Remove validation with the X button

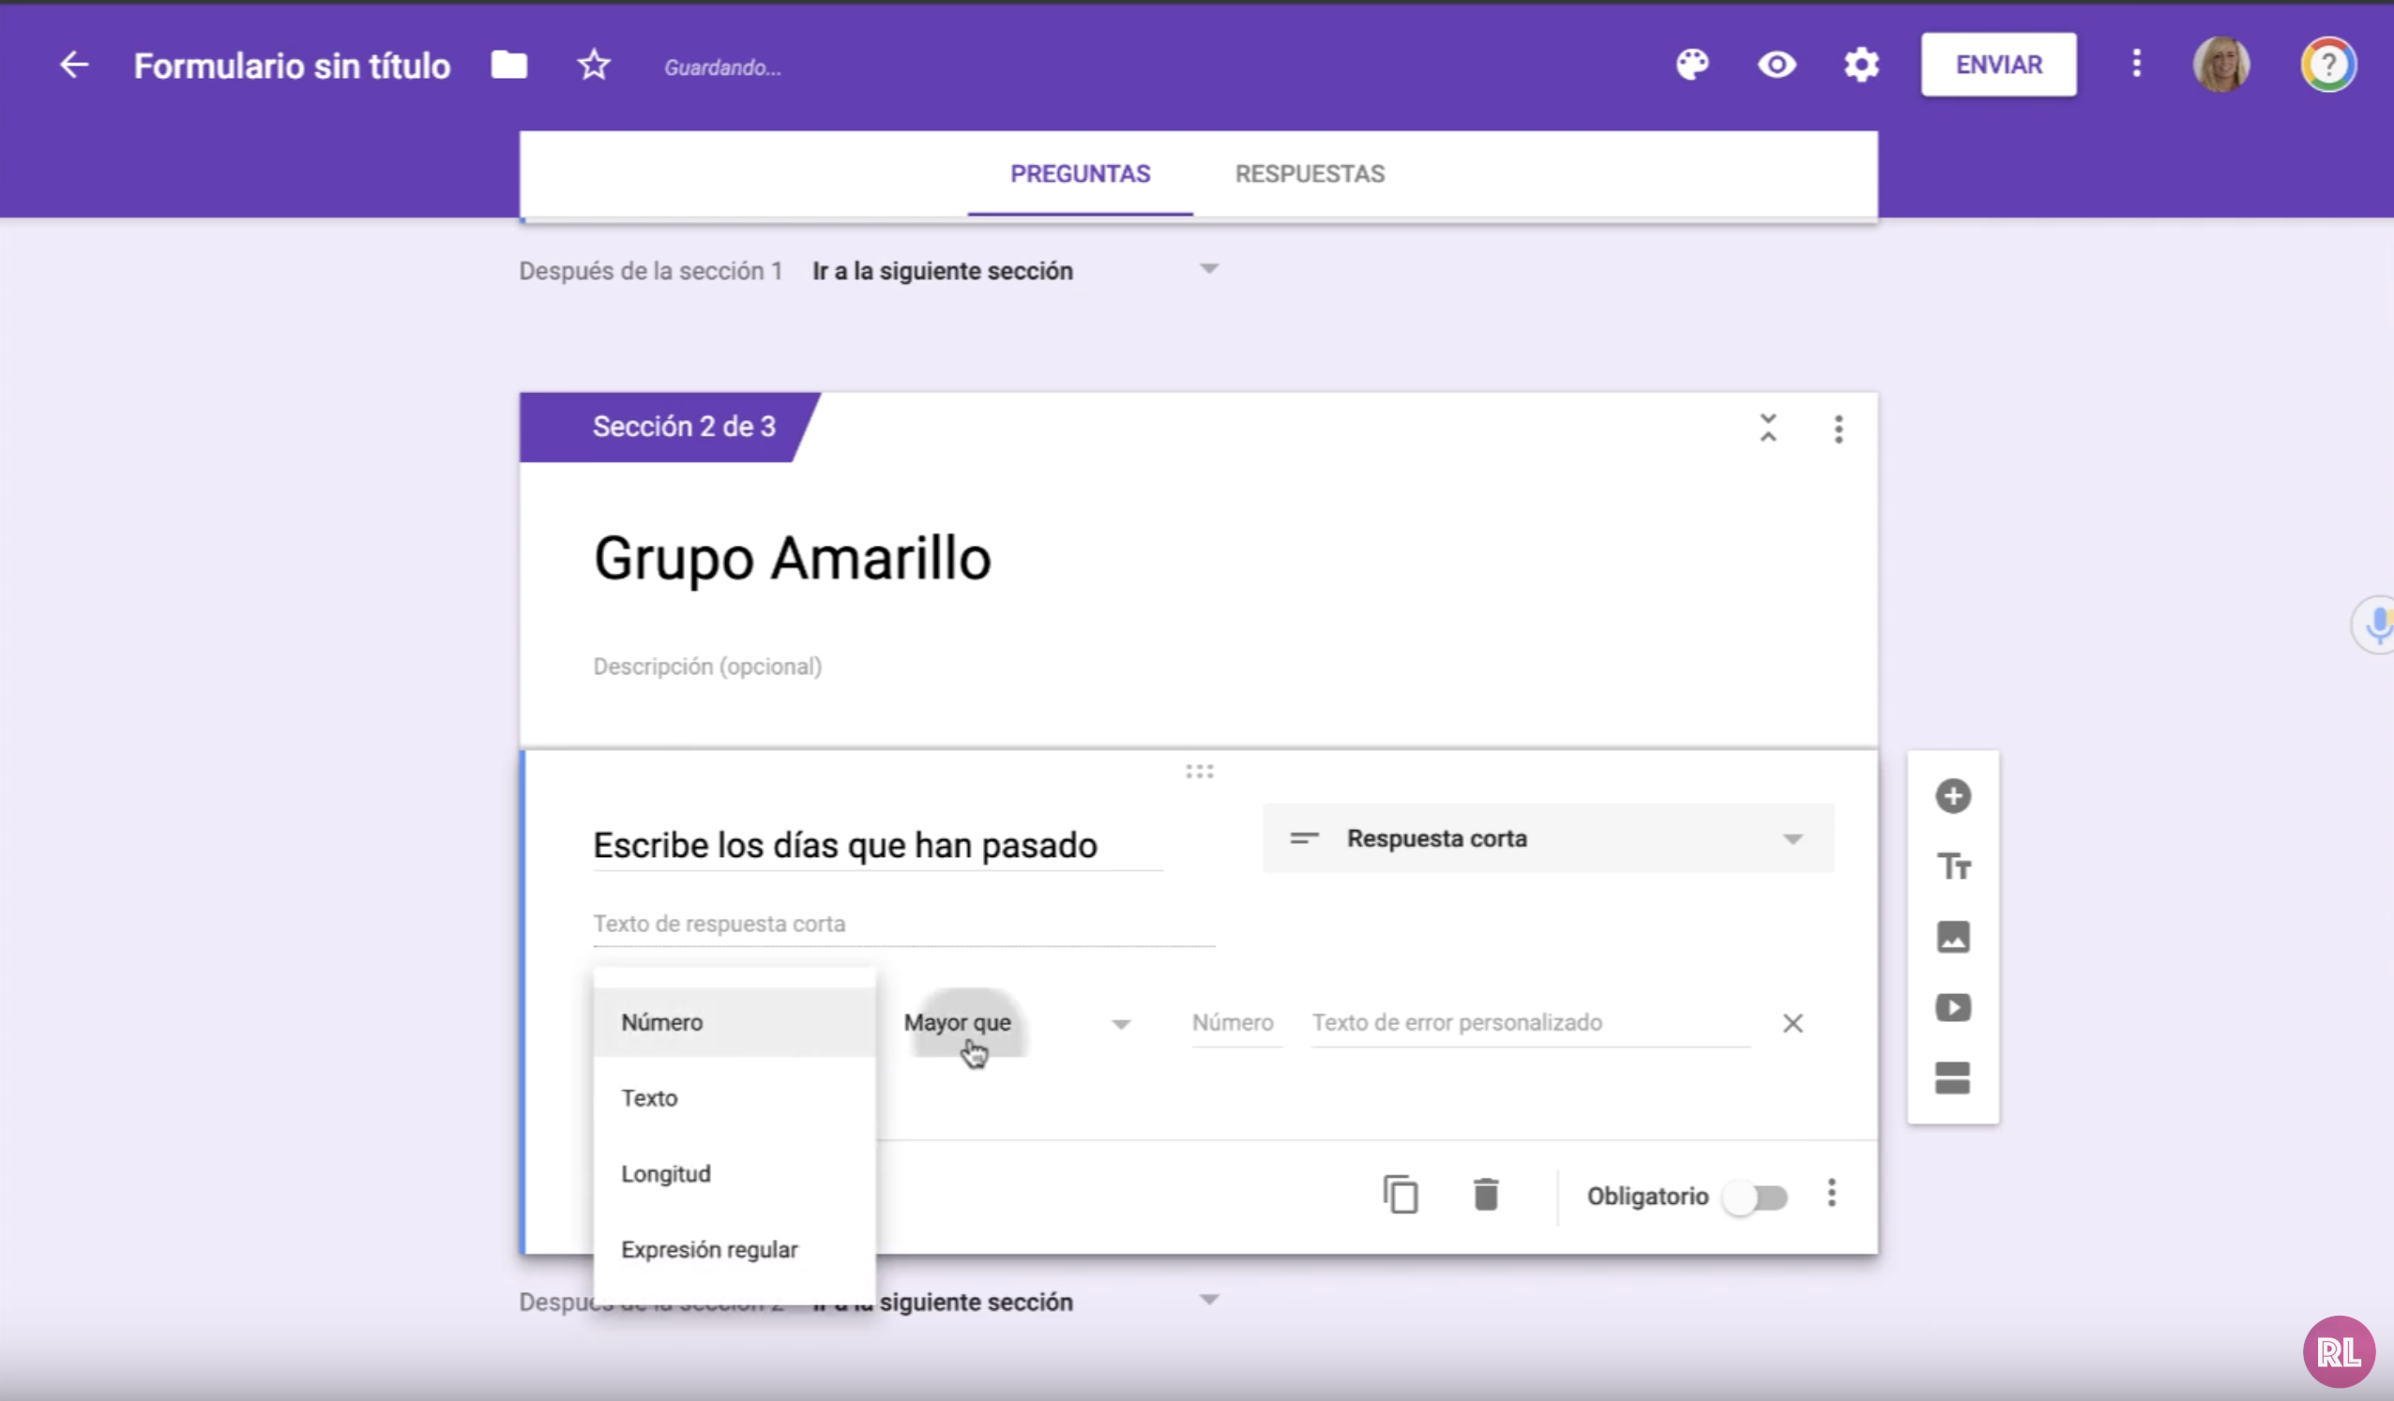1793,1023
